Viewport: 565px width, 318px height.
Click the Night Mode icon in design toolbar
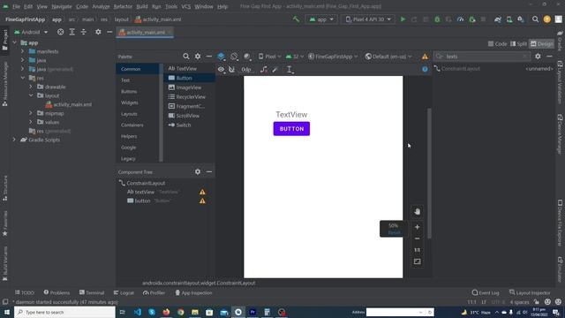click(247, 57)
